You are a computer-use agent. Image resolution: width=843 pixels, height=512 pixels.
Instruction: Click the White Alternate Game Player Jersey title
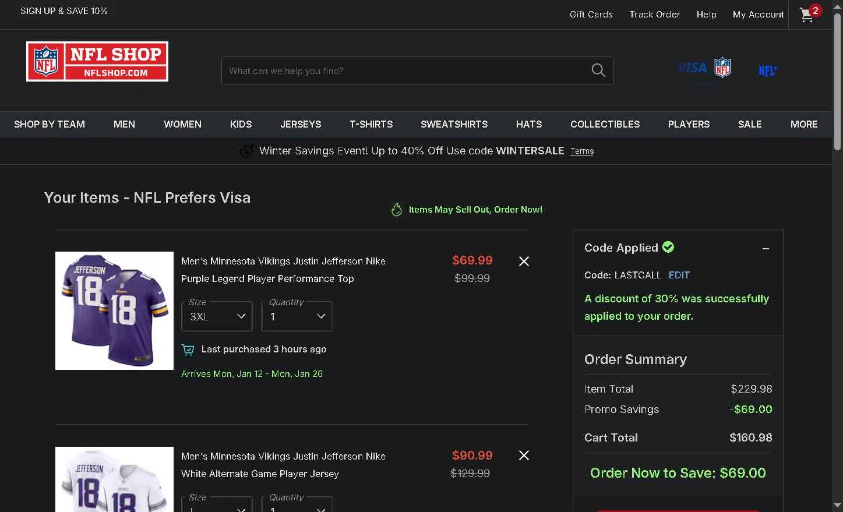point(283,465)
